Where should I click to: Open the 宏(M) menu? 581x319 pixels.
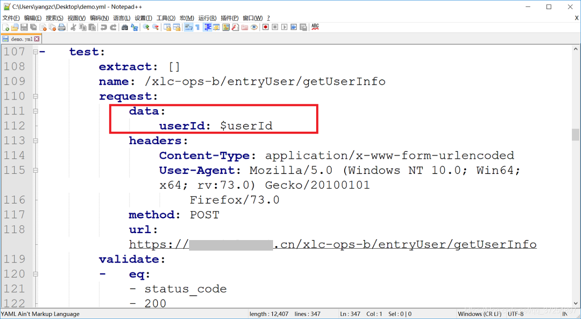[x=187, y=18]
